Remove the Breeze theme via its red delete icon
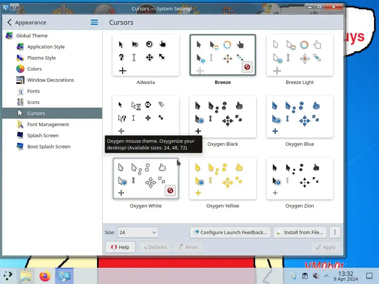Screen dimensions: 379x284 coord(247,67)
